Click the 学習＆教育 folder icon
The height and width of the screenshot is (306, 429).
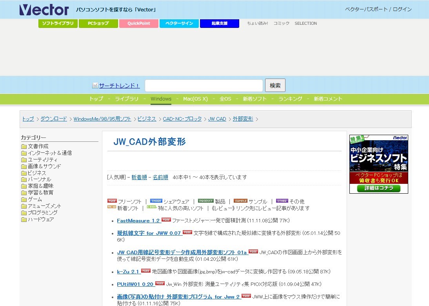(x=24, y=193)
